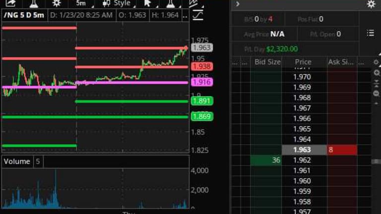
Task: Open the 5m timeframe dropdown
Action: [84, 3]
